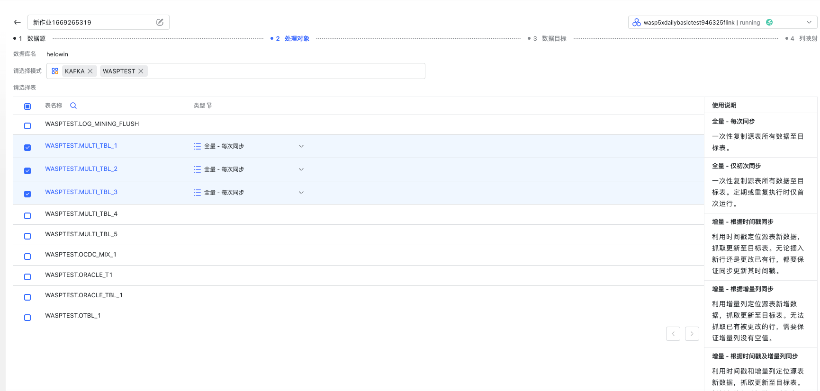This screenshot has width=820, height=391.
Task: Check WASPTEST.MULTI_TBL_4 table
Action: tap(27, 216)
